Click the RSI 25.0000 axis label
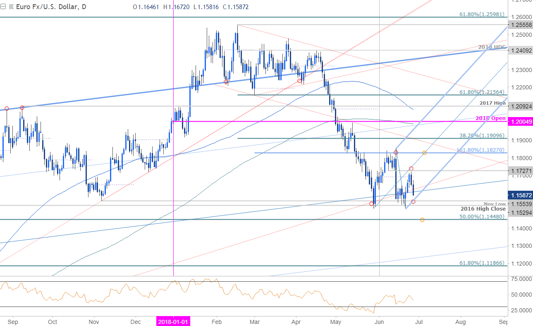Viewport: 533px width, 326px height. 521,310
